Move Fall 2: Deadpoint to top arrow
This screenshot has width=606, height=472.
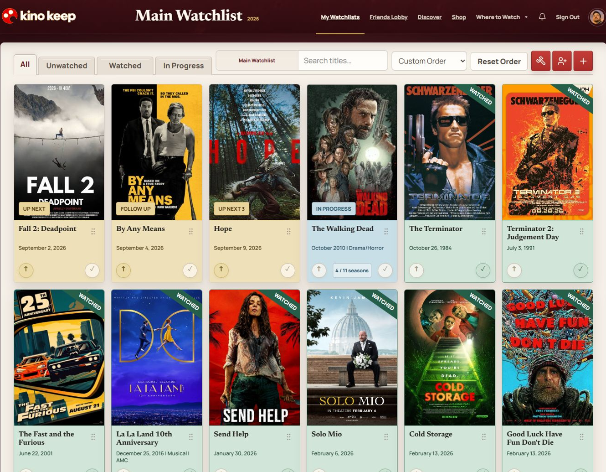tap(26, 270)
